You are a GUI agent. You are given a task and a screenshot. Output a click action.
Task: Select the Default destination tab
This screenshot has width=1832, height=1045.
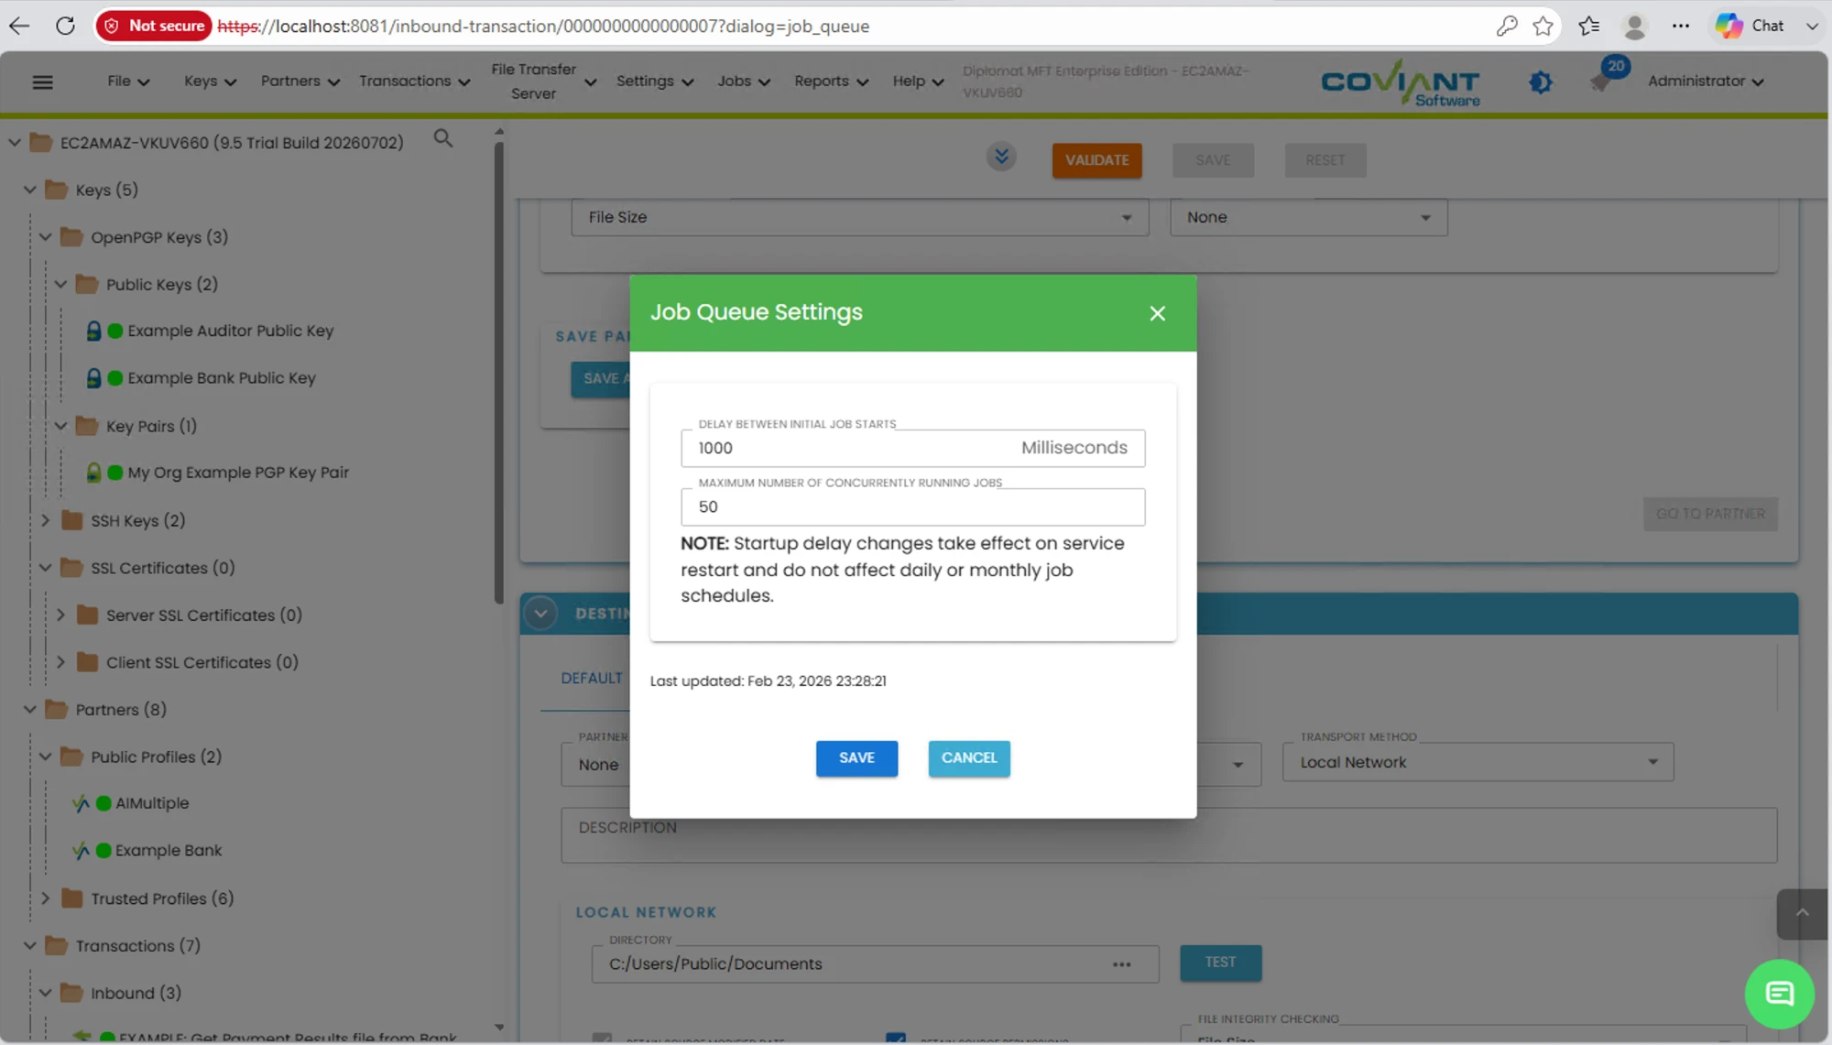[x=591, y=679]
